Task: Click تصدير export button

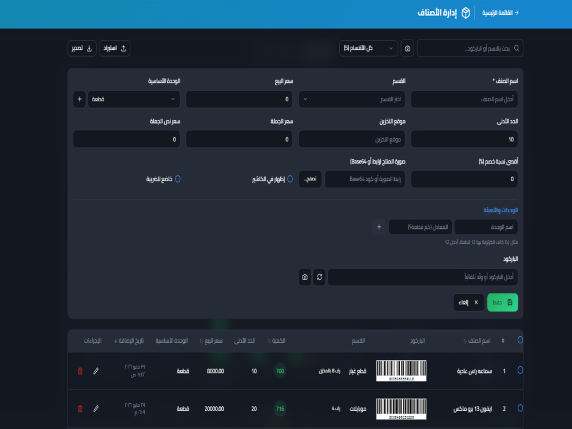Action: pos(82,48)
